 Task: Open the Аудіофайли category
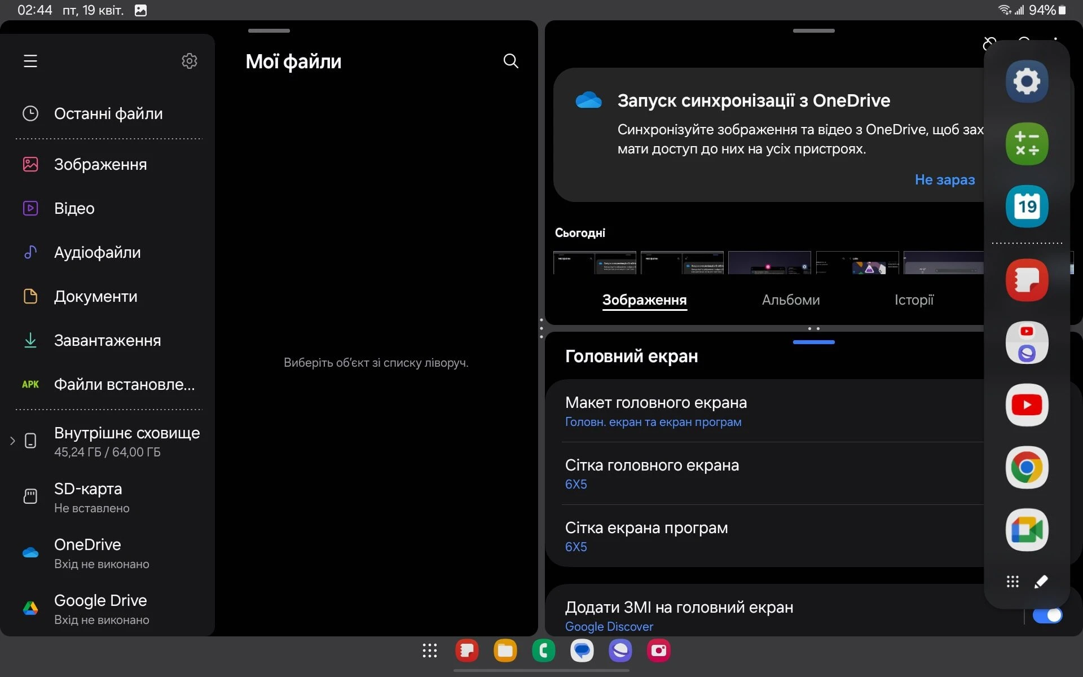tap(108, 252)
